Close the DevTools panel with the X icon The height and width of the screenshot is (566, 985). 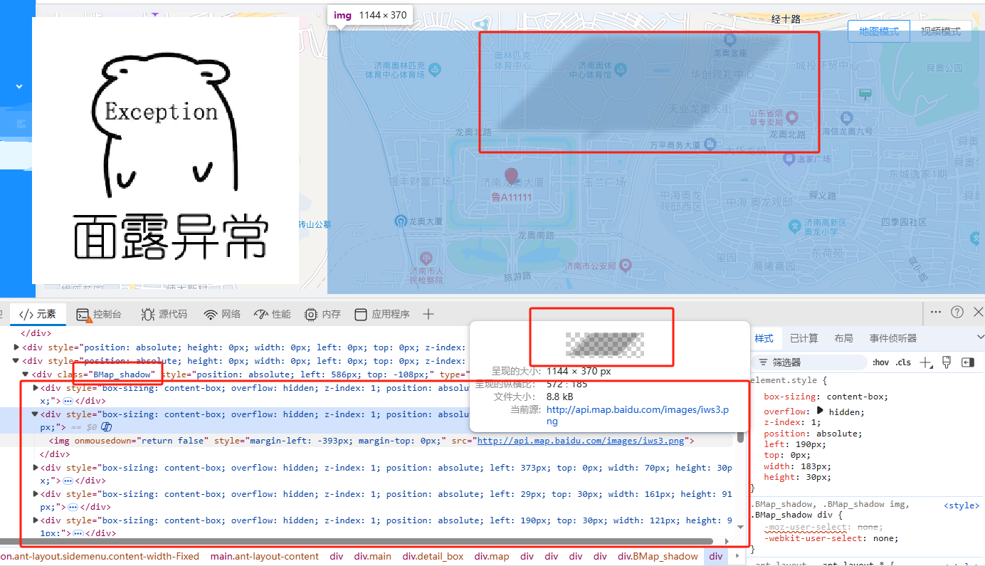(x=978, y=312)
